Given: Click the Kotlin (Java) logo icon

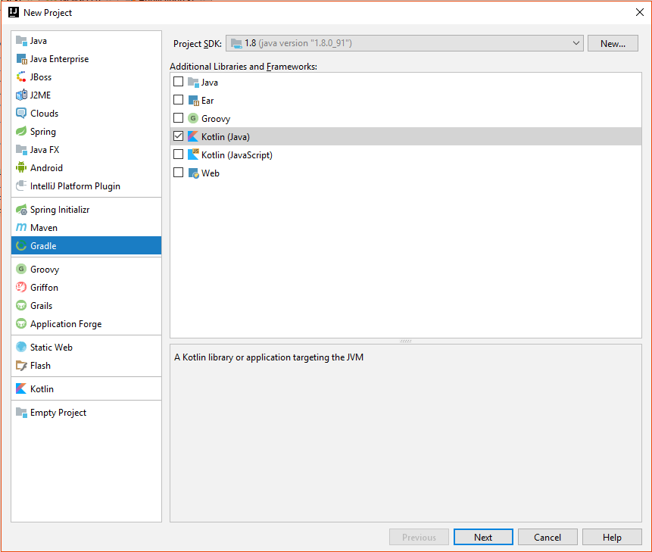Looking at the screenshot, I should pyautogui.click(x=193, y=136).
